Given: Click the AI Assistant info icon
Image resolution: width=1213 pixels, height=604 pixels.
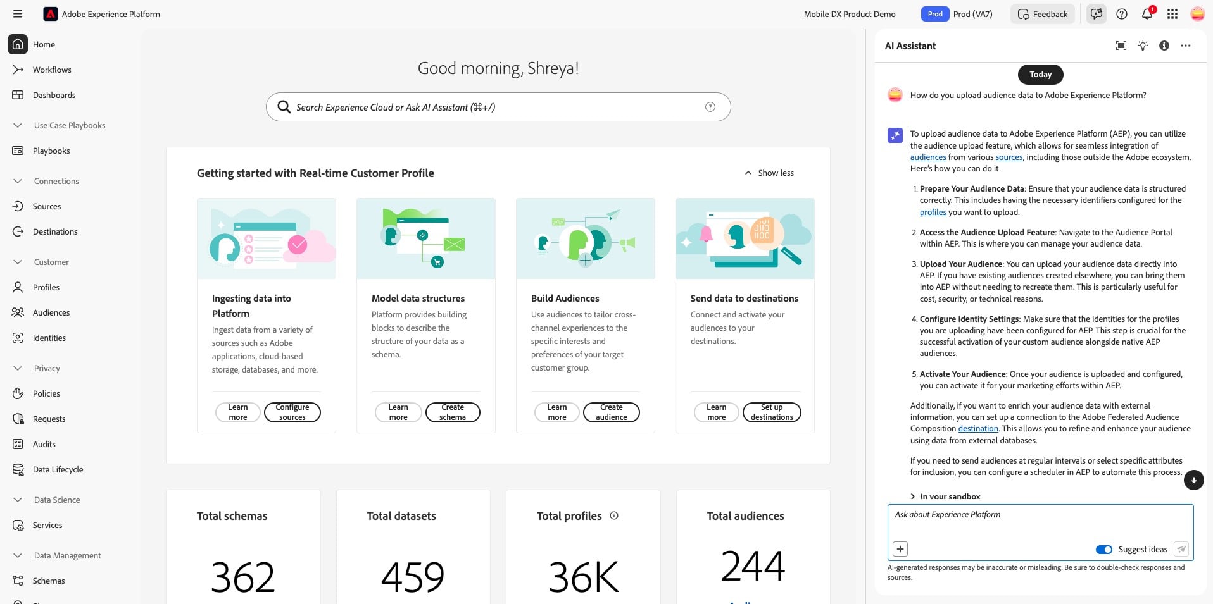Looking at the screenshot, I should tap(1164, 46).
